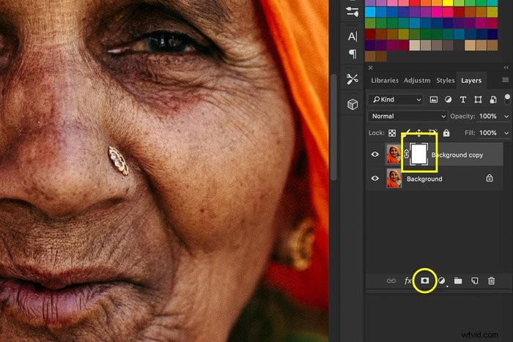
Task: Click the mask link icon on Background copy
Action: 406,155
